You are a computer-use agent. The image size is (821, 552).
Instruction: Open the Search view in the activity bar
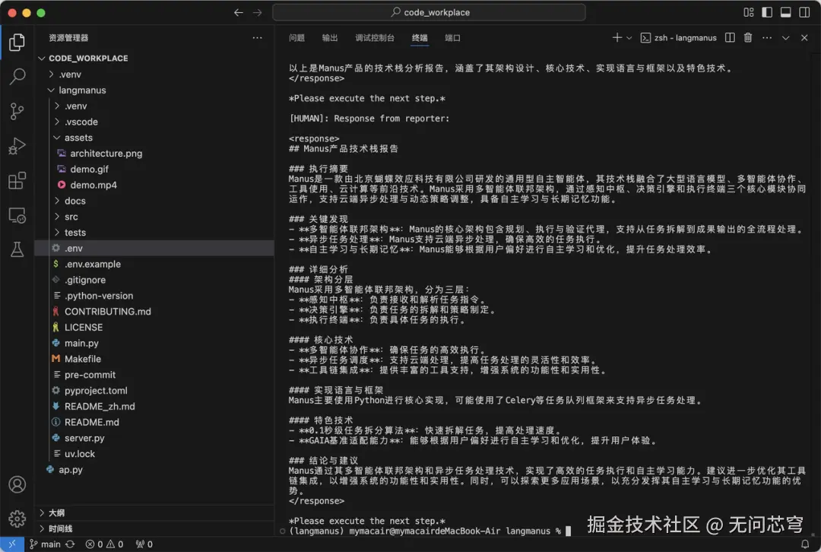click(x=17, y=76)
